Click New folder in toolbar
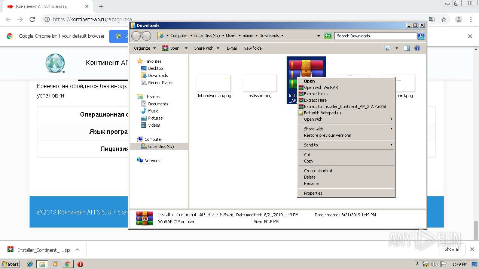Image resolution: width=479 pixels, height=269 pixels. point(253,48)
